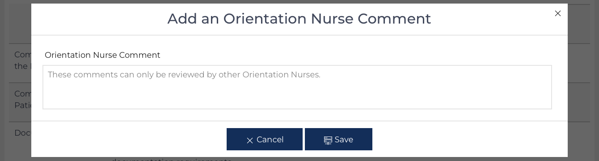Click the dialog header left of the title

pyautogui.click(x=98, y=19)
